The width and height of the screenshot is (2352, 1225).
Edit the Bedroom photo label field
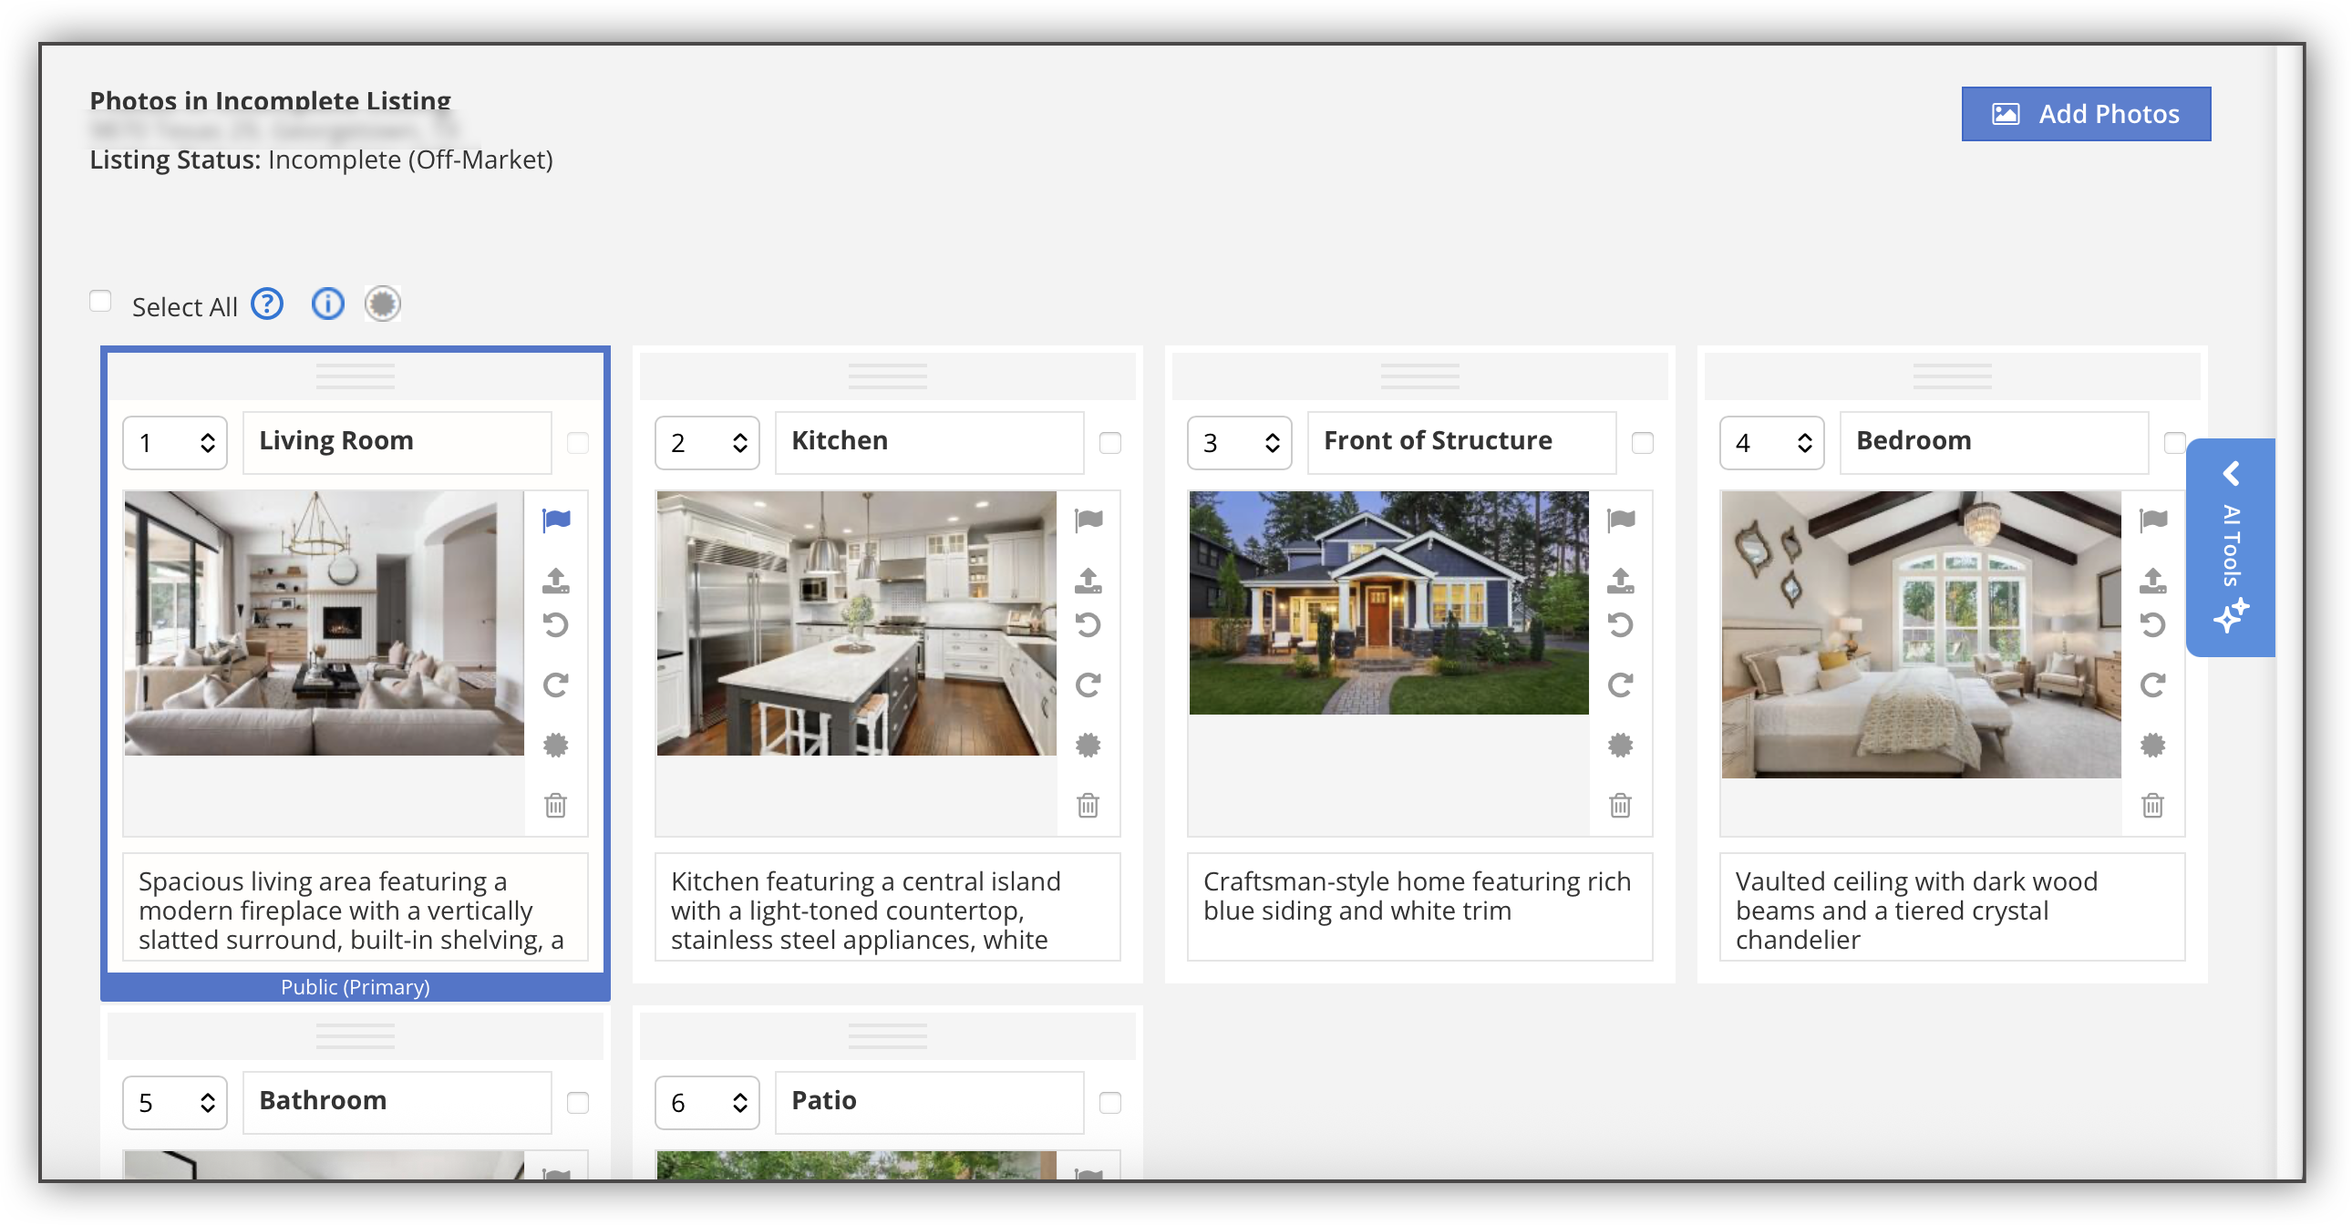1993,443
